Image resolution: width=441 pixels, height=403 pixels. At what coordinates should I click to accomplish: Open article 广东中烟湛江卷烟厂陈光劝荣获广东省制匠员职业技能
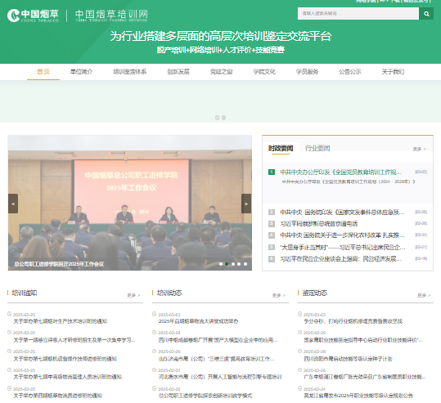tap(365, 377)
